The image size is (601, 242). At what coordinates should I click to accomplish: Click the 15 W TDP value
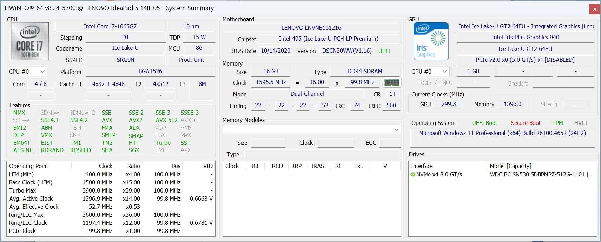click(199, 37)
